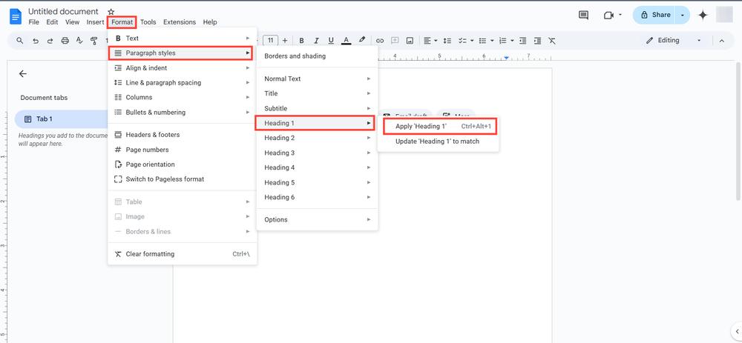The width and height of the screenshot is (742, 343).
Task: Click the search menus magnifier icon
Action: click(20, 41)
